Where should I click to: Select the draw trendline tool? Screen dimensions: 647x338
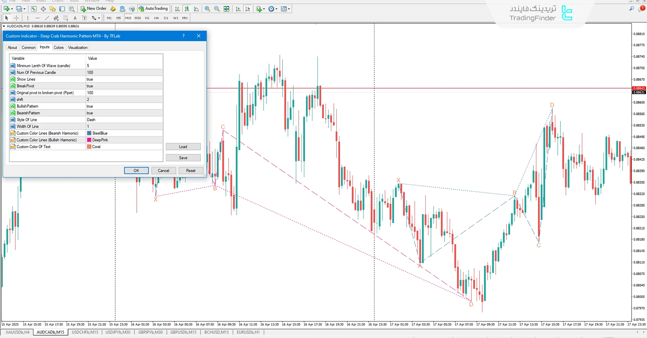coord(47,18)
